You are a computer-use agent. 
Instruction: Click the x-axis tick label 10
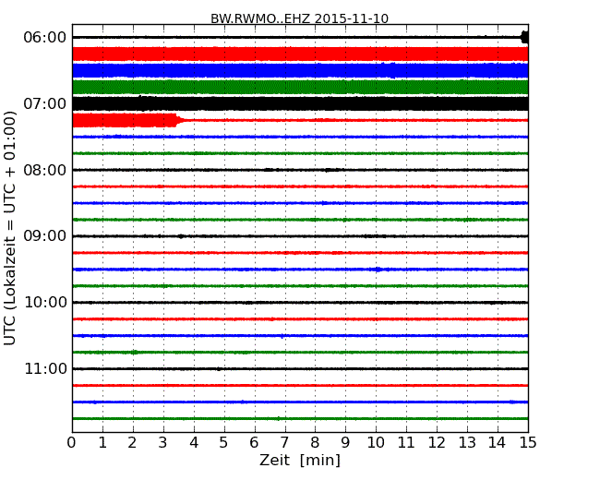(x=376, y=442)
